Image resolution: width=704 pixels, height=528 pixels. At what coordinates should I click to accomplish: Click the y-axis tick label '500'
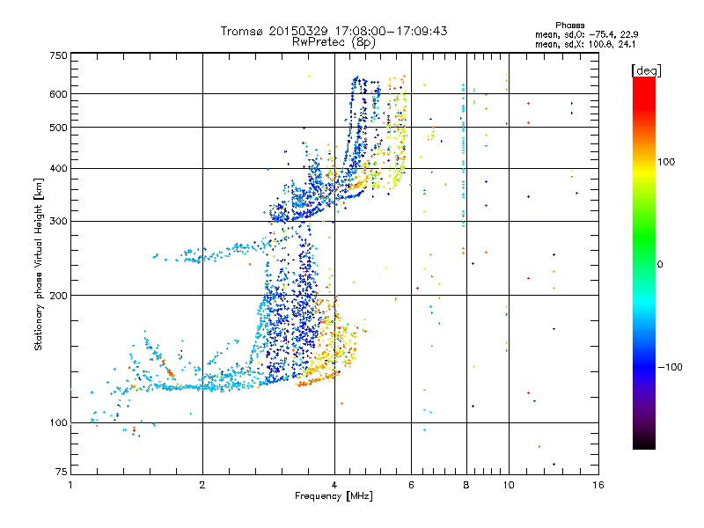point(58,128)
